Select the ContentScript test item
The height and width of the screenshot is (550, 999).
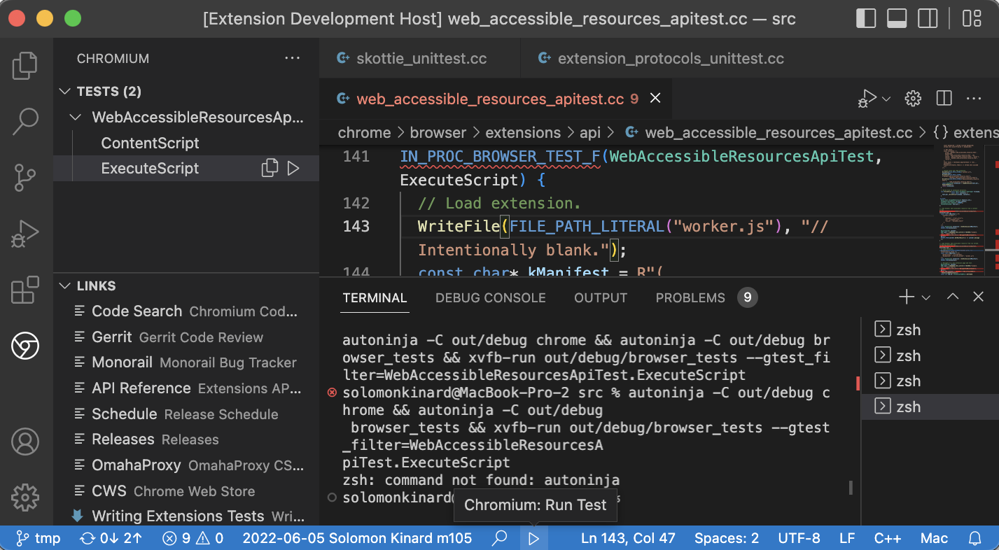[x=151, y=143]
